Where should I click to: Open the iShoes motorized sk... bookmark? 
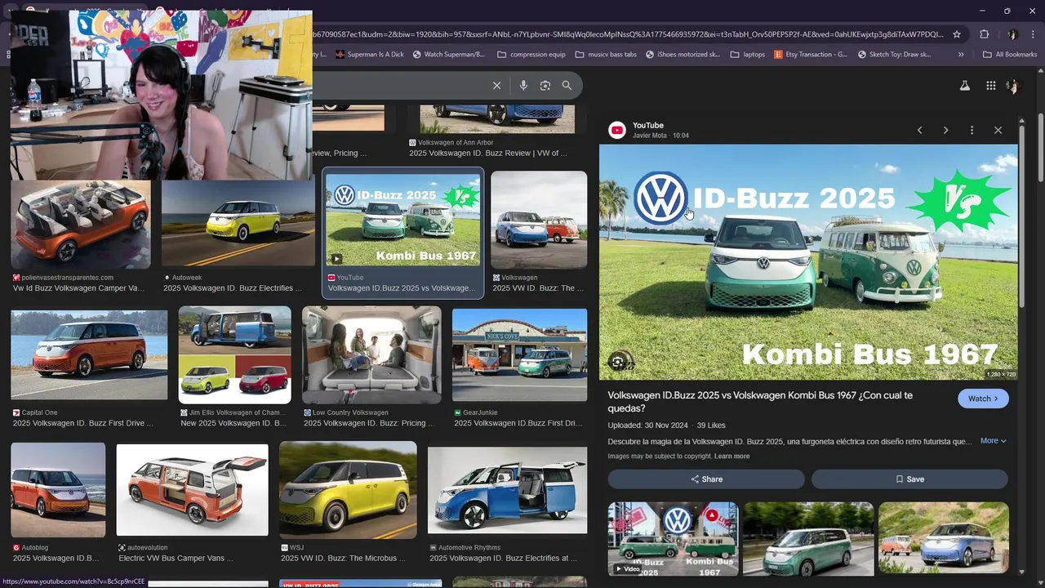[683, 55]
